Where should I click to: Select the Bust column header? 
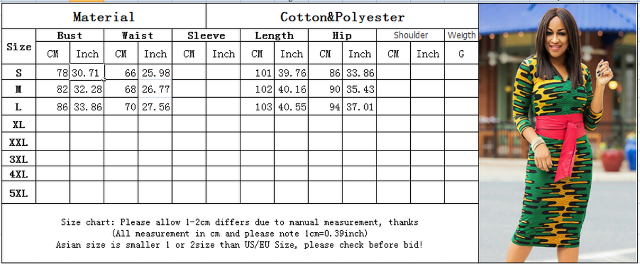(x=70, y=35)
